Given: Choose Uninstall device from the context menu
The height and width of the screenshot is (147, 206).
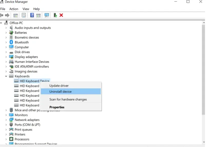Looking at the screenshot, I should click(60, 91).
